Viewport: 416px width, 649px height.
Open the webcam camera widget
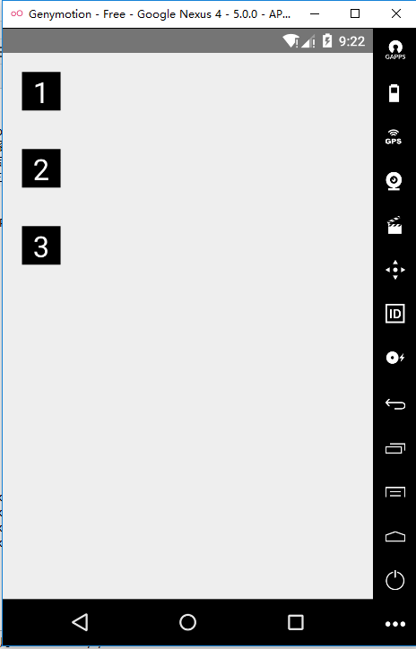(x=394, y=181)
